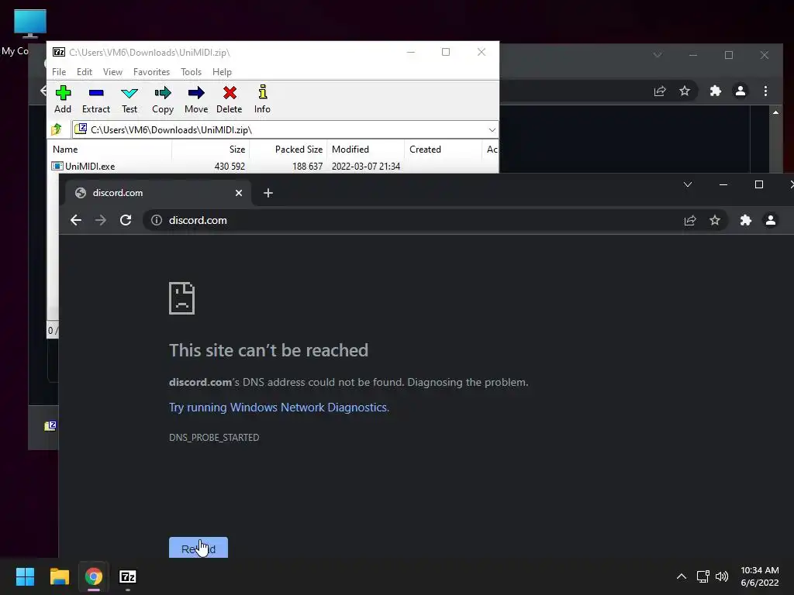Open the Help menu in 7-Zip

(x=222, y=72)
